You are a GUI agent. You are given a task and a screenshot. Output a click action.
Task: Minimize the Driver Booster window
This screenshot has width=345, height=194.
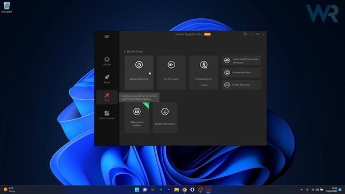click(251, 34)
